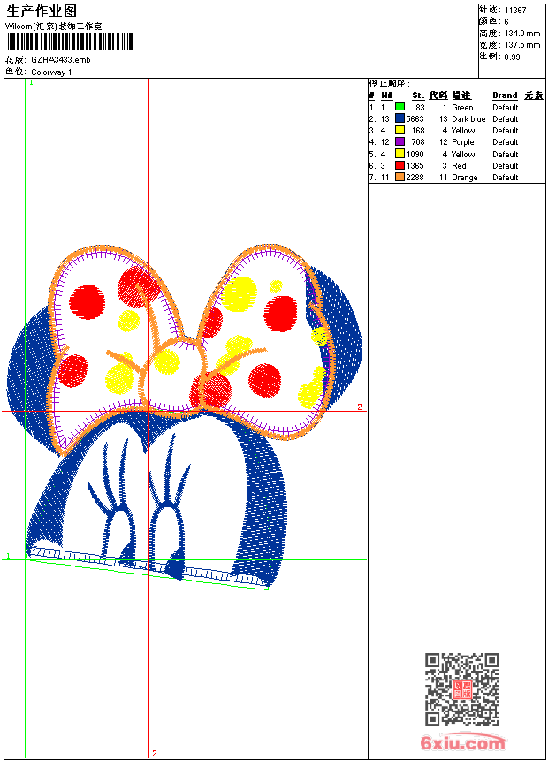Click "Default" brand in the Purple row
Screen dimensions: 548x760
(506, 142)
